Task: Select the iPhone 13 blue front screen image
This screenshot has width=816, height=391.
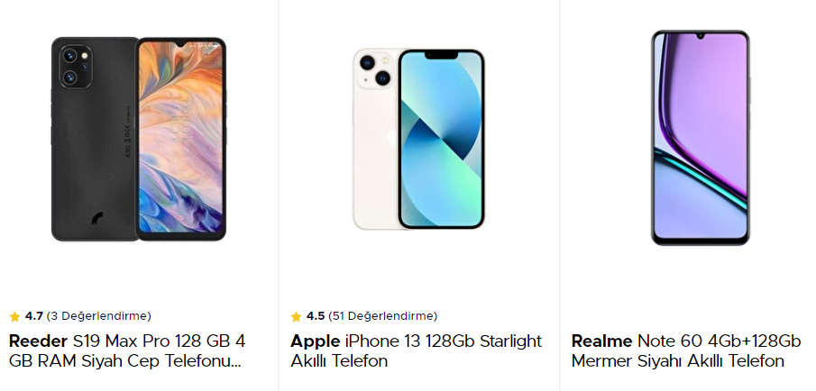Action: point(441,140)
